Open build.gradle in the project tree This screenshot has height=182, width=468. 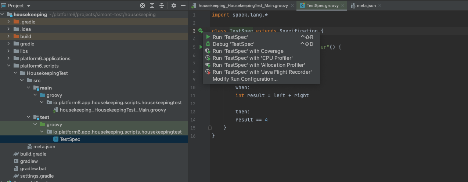(33, 154)
